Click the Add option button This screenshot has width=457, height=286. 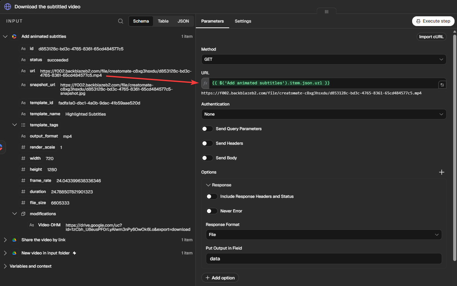220,278
